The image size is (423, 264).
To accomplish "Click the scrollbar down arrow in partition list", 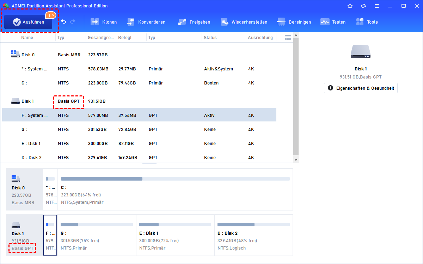I will tap(296, 159).
